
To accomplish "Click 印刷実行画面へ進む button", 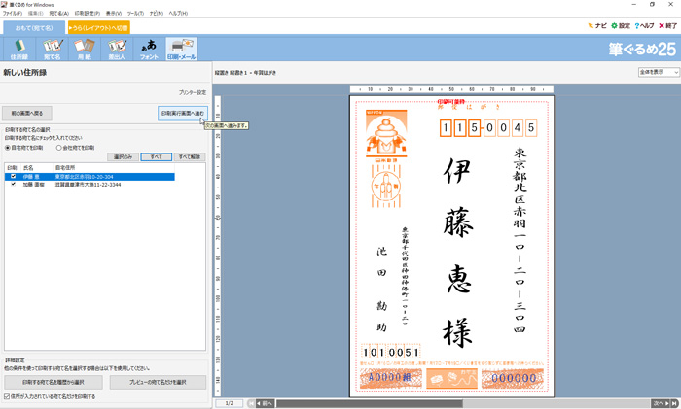I will tap(182, 114).
